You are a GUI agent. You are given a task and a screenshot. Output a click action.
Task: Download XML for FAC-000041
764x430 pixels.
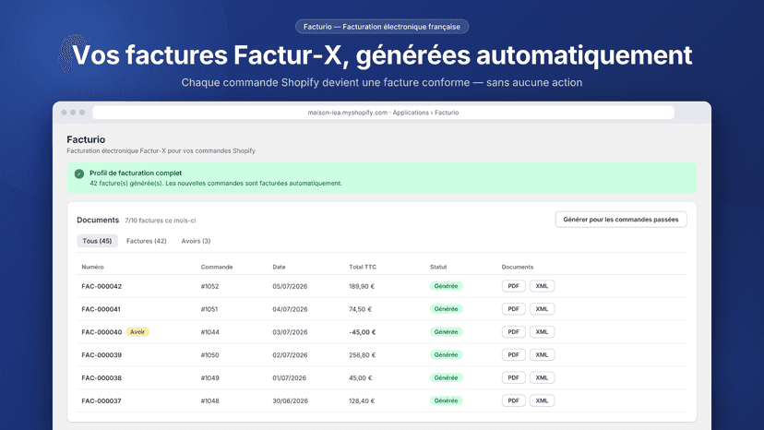[x=542, y=309]
